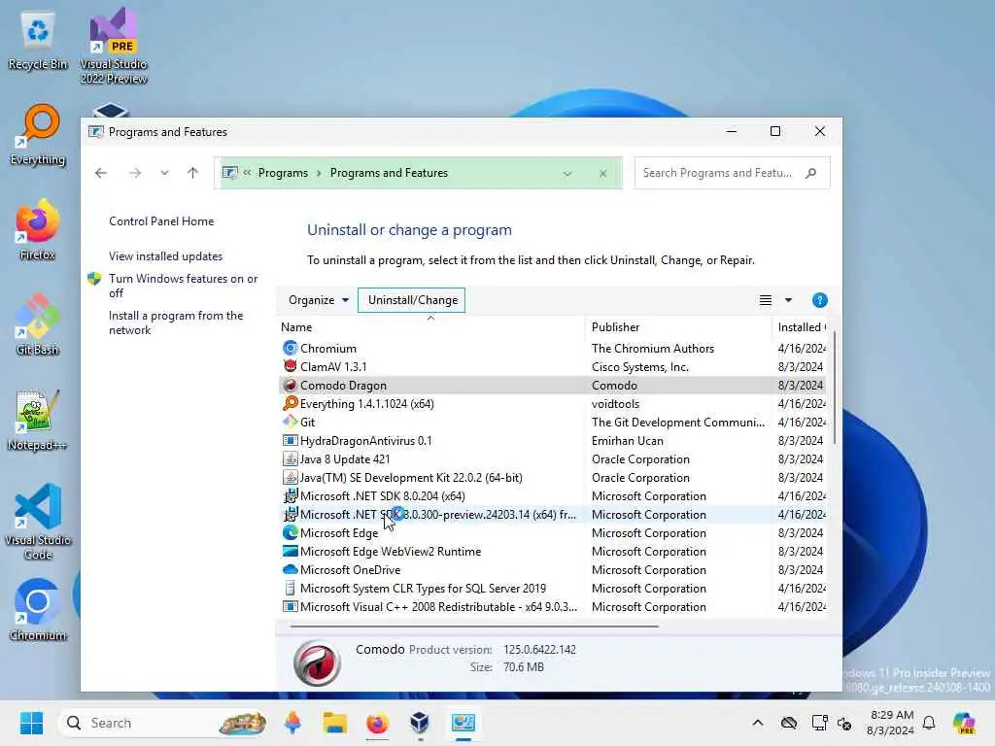The width and height of the screenshot is (995, 746).
Task: Sort by Name column header
Action: coord(430,327)
